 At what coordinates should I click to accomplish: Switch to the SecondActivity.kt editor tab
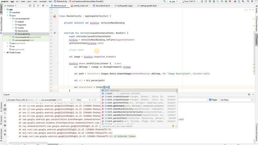tap(102, 6)
